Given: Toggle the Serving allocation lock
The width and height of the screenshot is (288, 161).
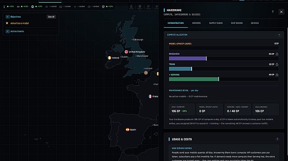Looking at the screenshot, I should tap(277, 75).
